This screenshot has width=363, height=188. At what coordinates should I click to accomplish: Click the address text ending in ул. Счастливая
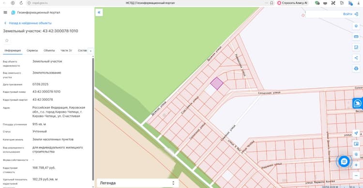(x=59, y=112)
